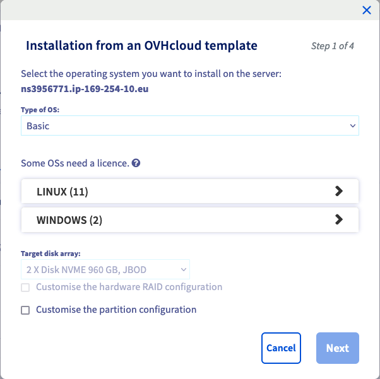Screen dimensions: 380x379
Task: Close the installation dialog with the X
Action: tap(366, 10)
